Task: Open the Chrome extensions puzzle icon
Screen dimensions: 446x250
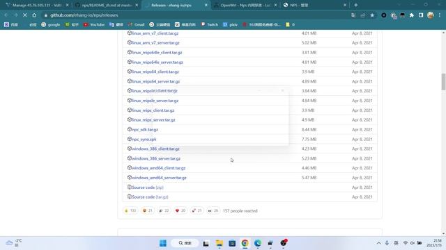Action: tap(412, 15)
